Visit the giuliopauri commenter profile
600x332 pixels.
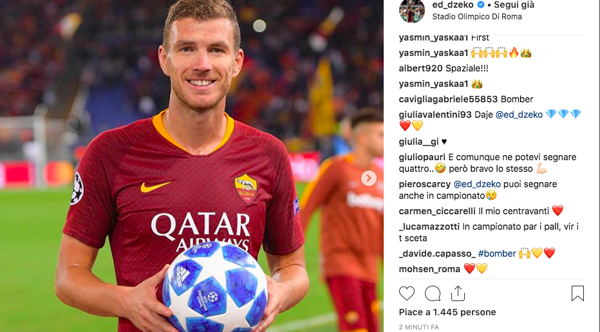click(422, 157)
